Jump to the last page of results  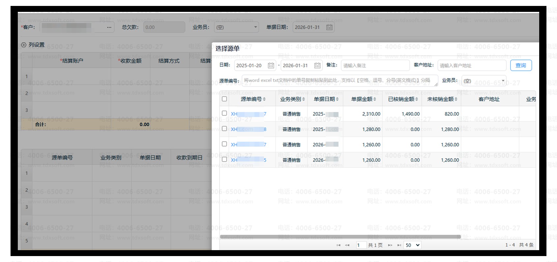pos(399,245)
